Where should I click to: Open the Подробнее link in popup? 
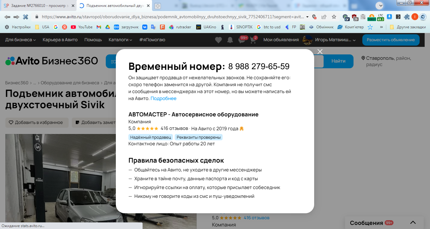pos(163,98)
